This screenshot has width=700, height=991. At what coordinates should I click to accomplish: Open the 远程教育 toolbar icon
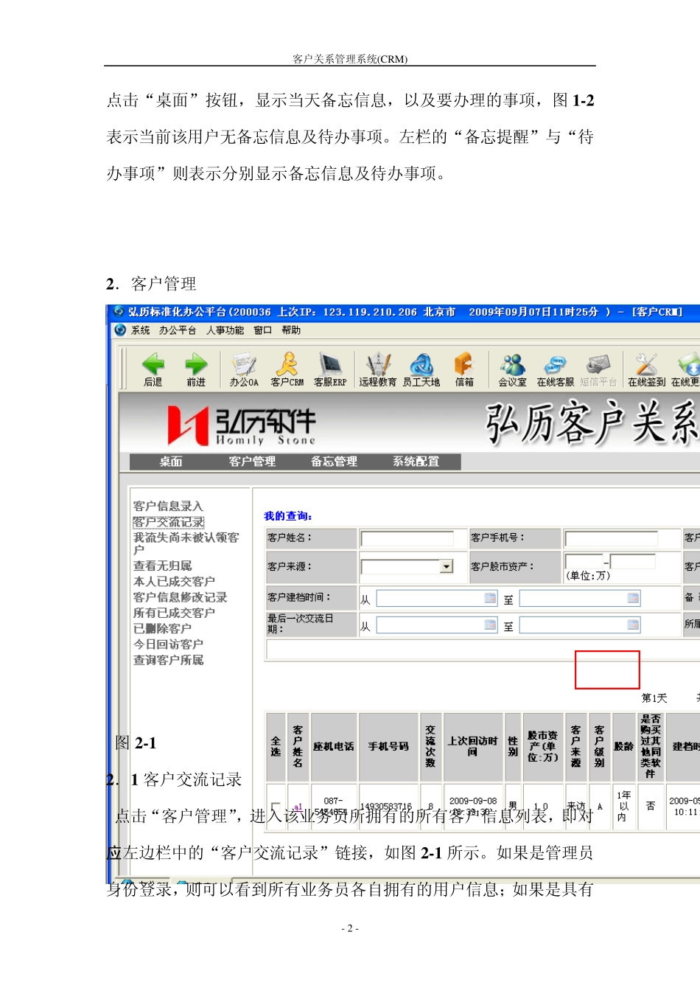pyautogui.click(x=378, y=364)
